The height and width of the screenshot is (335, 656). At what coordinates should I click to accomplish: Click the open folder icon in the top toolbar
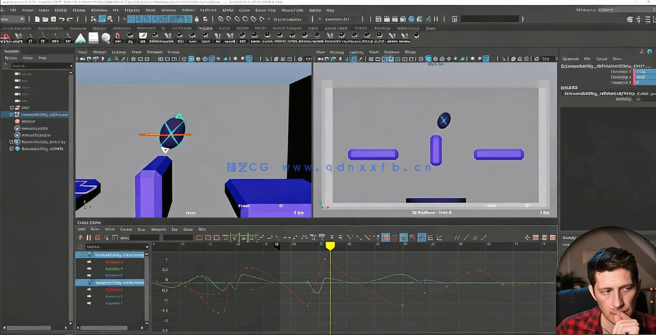point(45,20)
